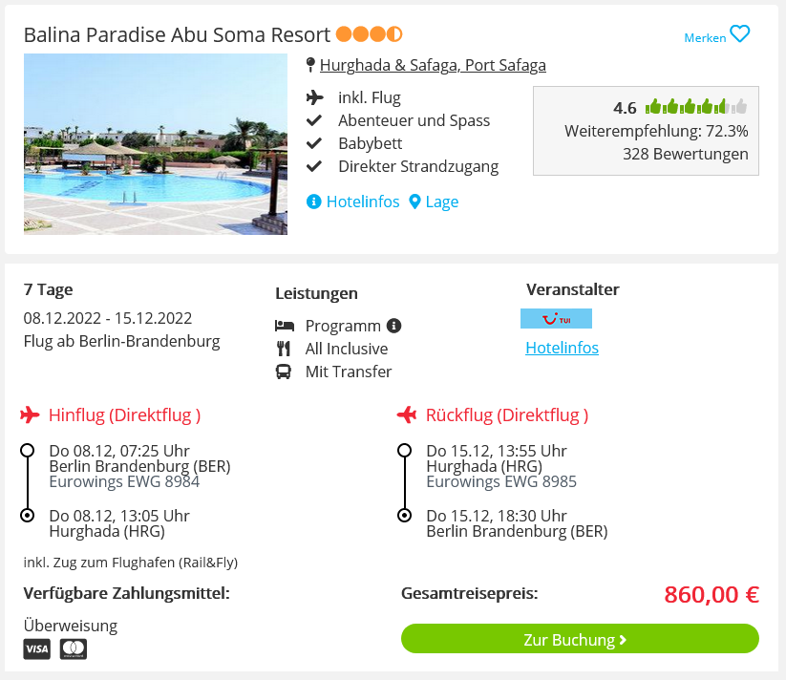Click the red return flight plane icon
786x680 pixels.
(408, 414)
